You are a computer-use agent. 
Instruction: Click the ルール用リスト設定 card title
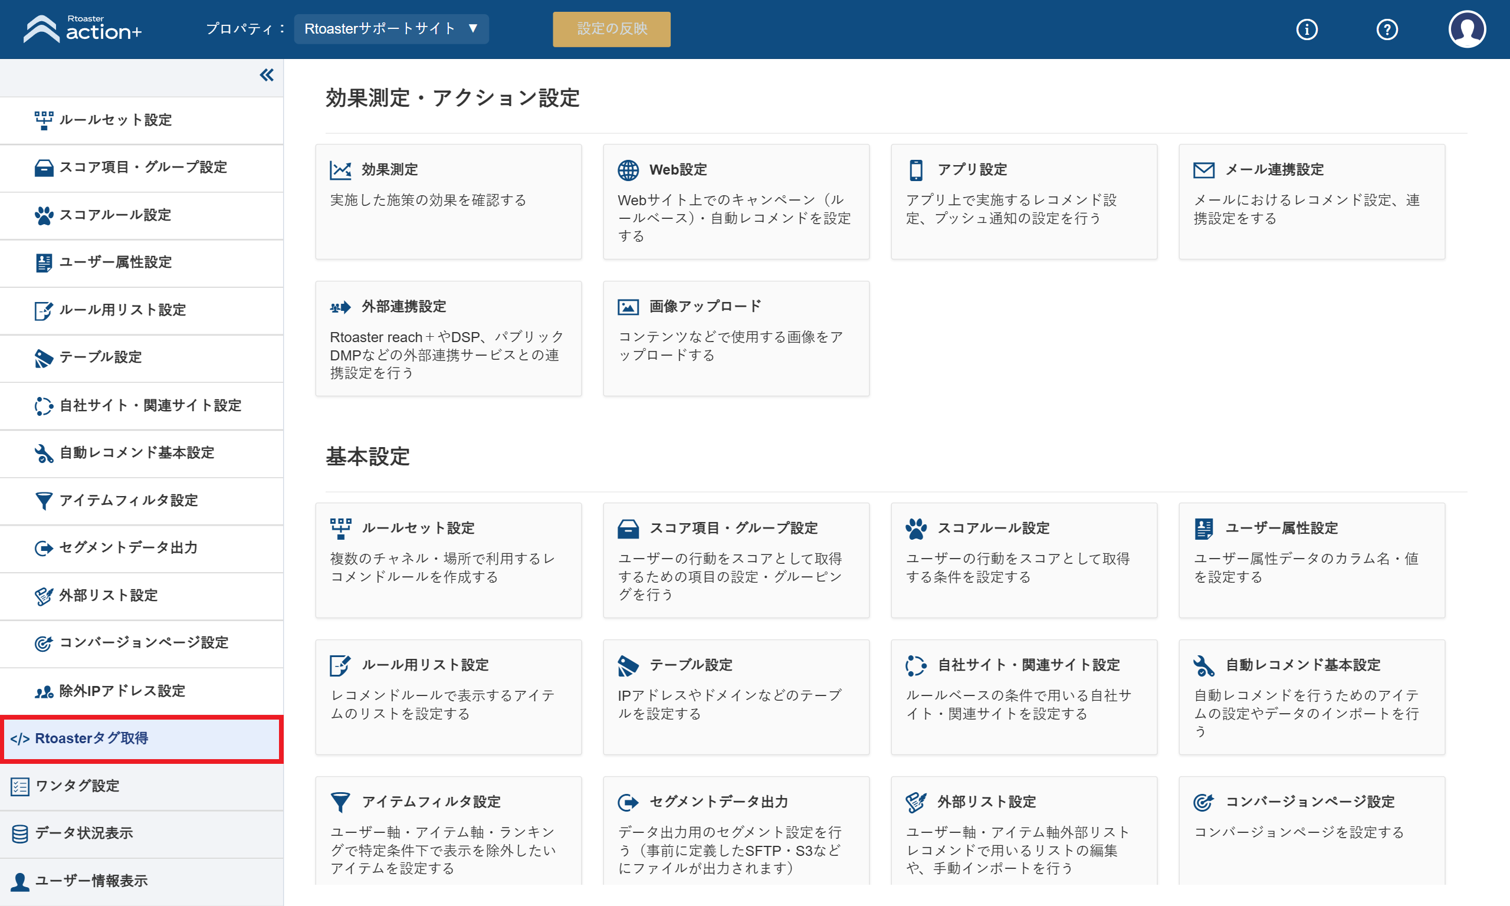[425, 665]
